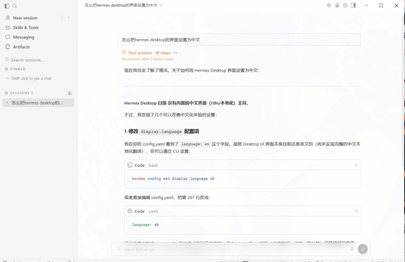Click the Skills & Tools shapes icon

(x=8, y=27)
